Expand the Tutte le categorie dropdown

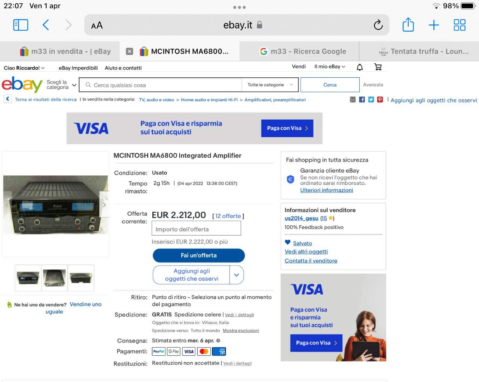pyautogui.click(x=270, y=85)
